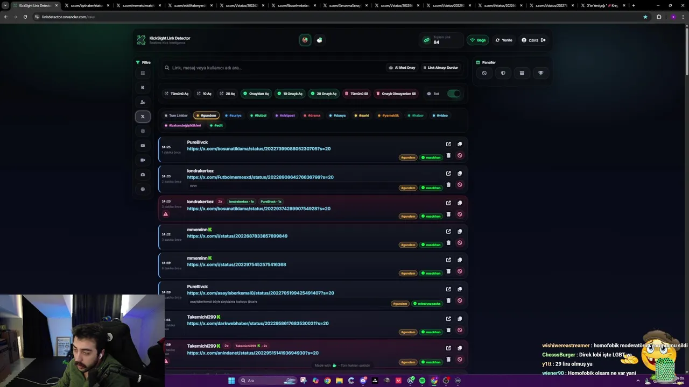The width and height of the screenshot is (689, 387).
Task: Click the second header icon beside the avatar
Action: pyautogui.click(x=320, y=40)
